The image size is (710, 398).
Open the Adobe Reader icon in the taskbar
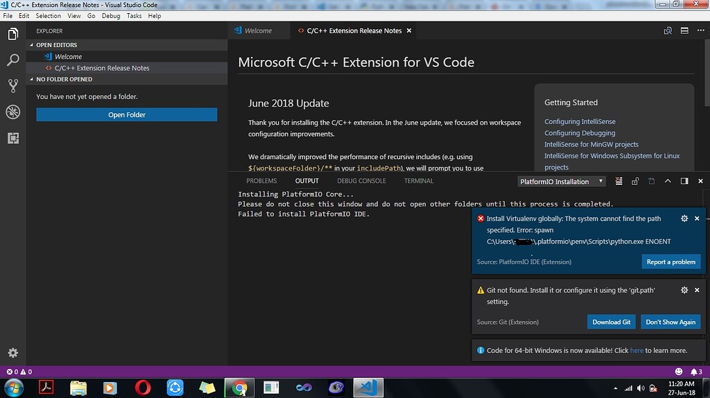[x=46, y=388]
